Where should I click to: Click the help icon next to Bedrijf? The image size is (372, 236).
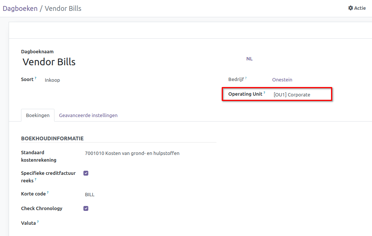(x=246, y=78)
